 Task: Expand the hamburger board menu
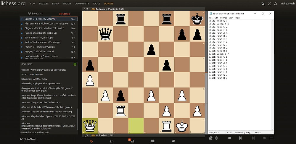(271, 138)
